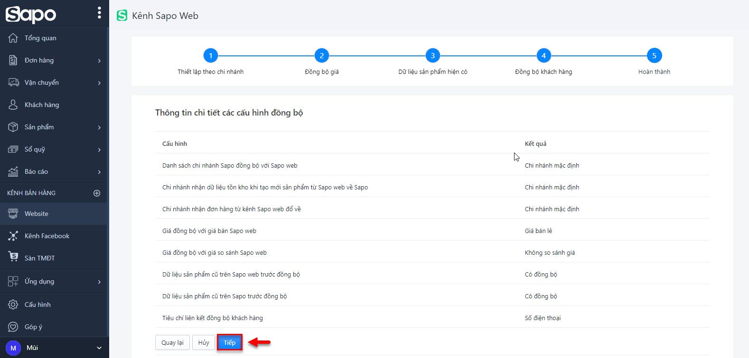749x358 pixels.
Task: Open the Sapo logo home link
Action: [31, 14]
